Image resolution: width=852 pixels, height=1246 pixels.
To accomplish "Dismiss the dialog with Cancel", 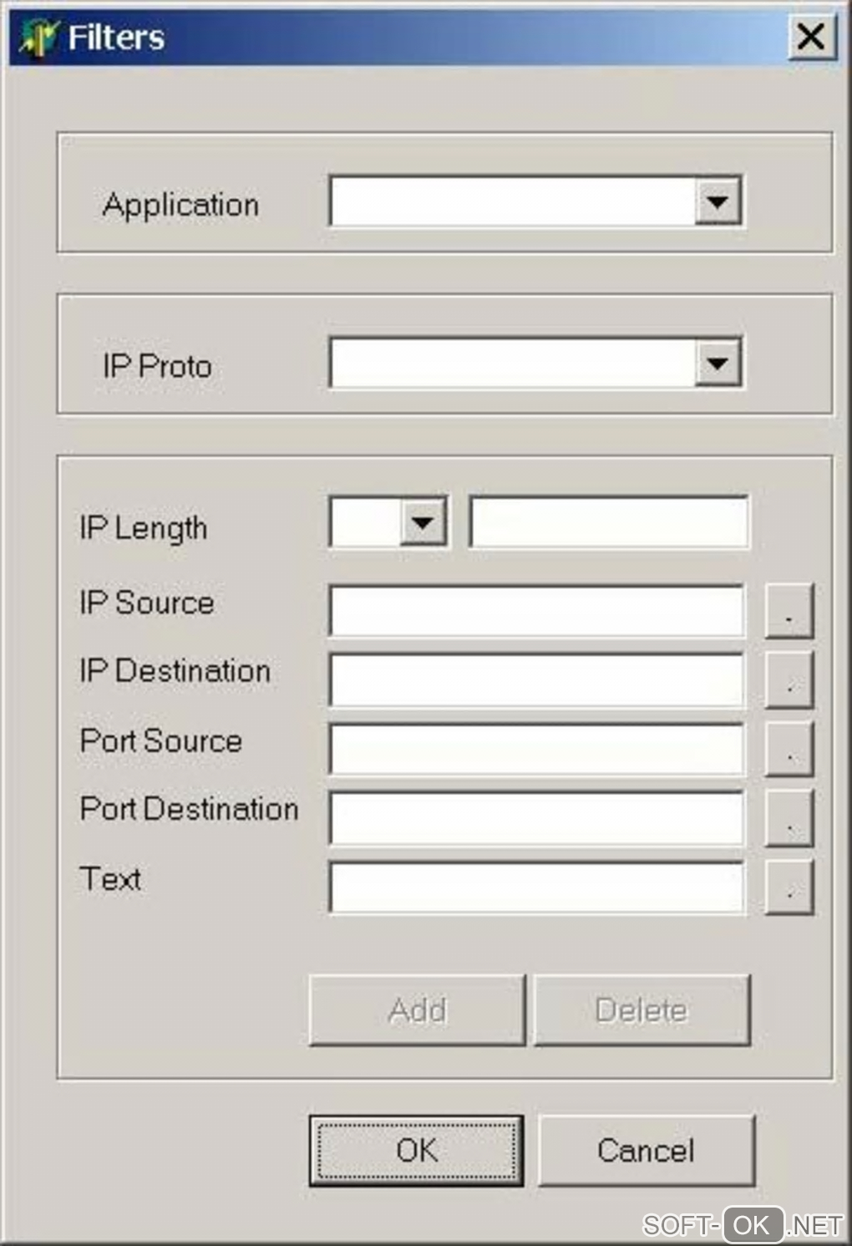I will [646, 1151].
